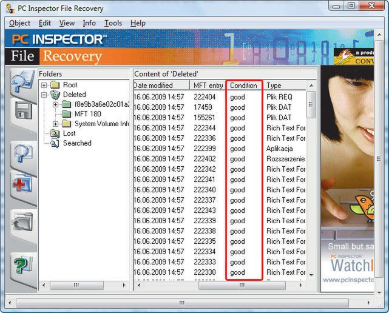The height and width of the screenshot is (313, 389).
Task: Click the date cell for entry 222340
Action: click(159, 190)
